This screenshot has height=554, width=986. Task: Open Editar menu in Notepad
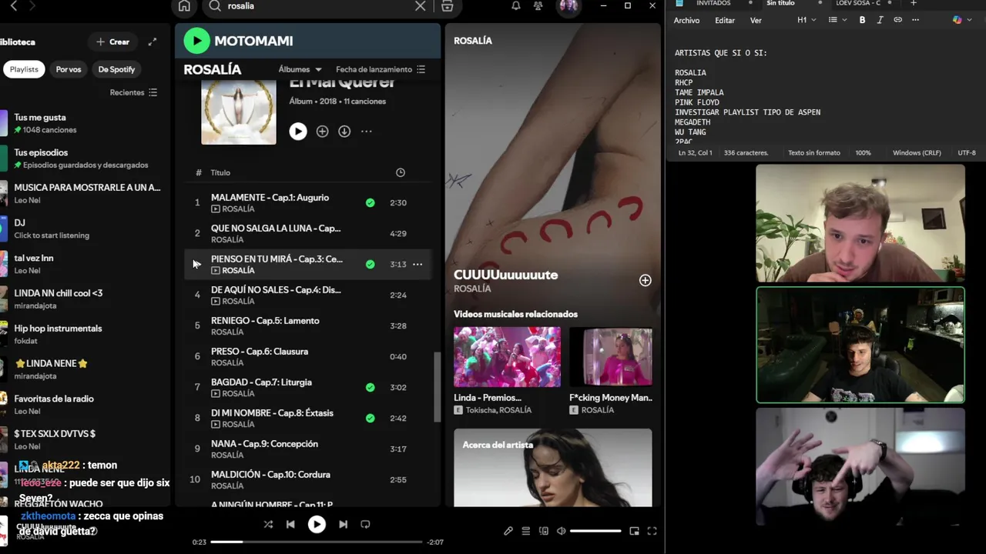pyautogui.click(x=725, y=21)
